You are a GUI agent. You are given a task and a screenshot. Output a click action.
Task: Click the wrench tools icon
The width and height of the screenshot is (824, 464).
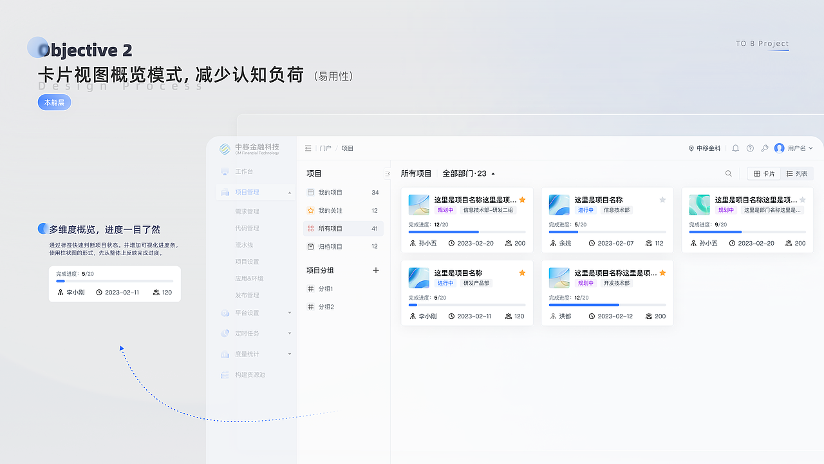pyautogui.click(x=765, y=148)
